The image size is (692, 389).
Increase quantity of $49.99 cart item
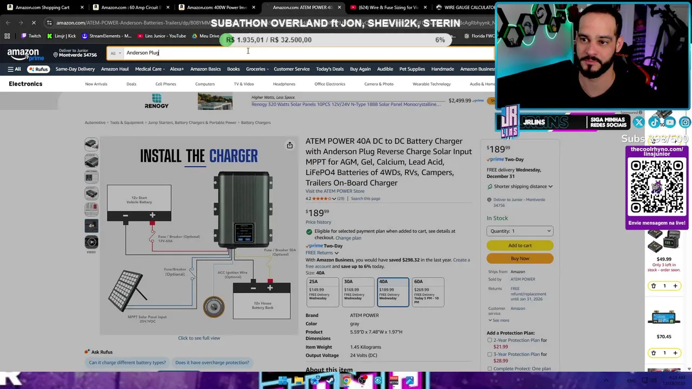(x=675, y=286)
